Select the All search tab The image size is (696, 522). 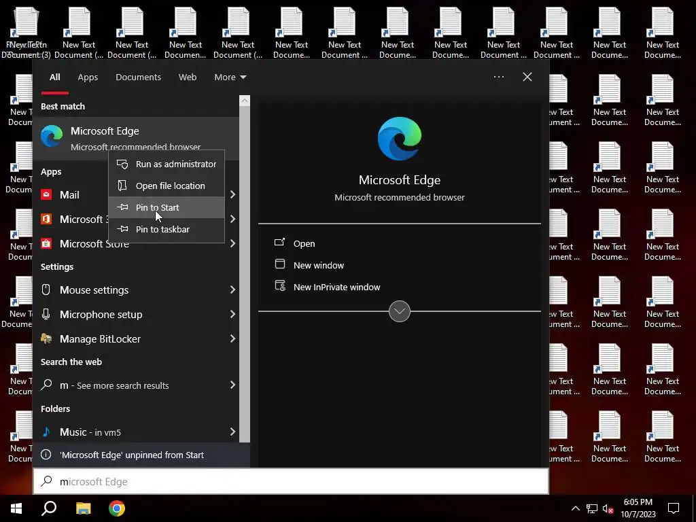click(54, 77)
